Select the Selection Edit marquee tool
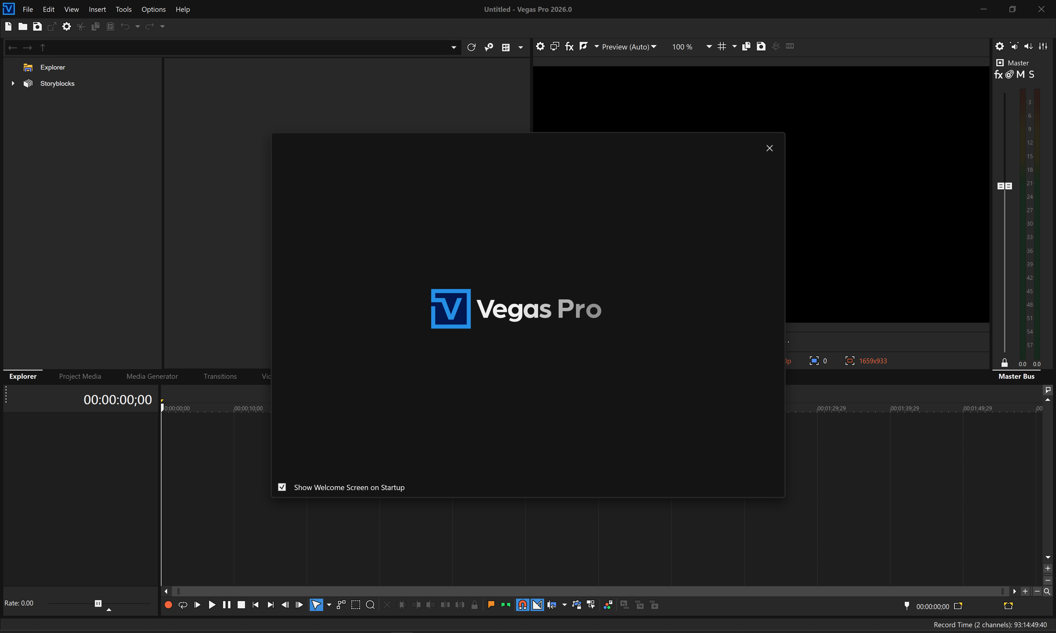This screenshot has width=1056, height=633. tap(356, 605)
